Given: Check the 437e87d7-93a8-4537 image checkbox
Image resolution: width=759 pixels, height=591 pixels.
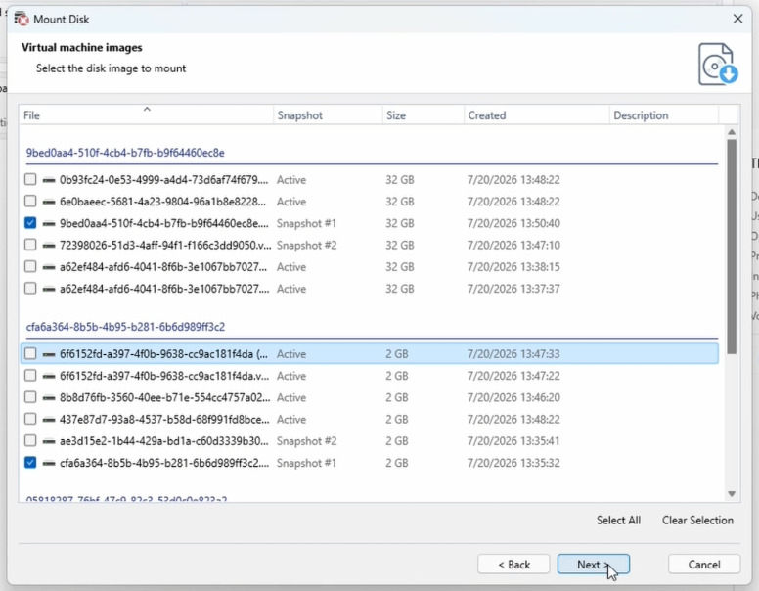Looking at the screenshot, I should pos(30,419).
